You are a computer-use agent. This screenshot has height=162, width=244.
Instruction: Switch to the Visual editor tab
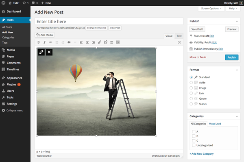(x=169, y=36)
